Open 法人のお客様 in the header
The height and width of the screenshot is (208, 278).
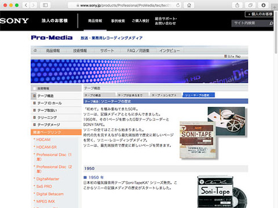coord(54,21)
